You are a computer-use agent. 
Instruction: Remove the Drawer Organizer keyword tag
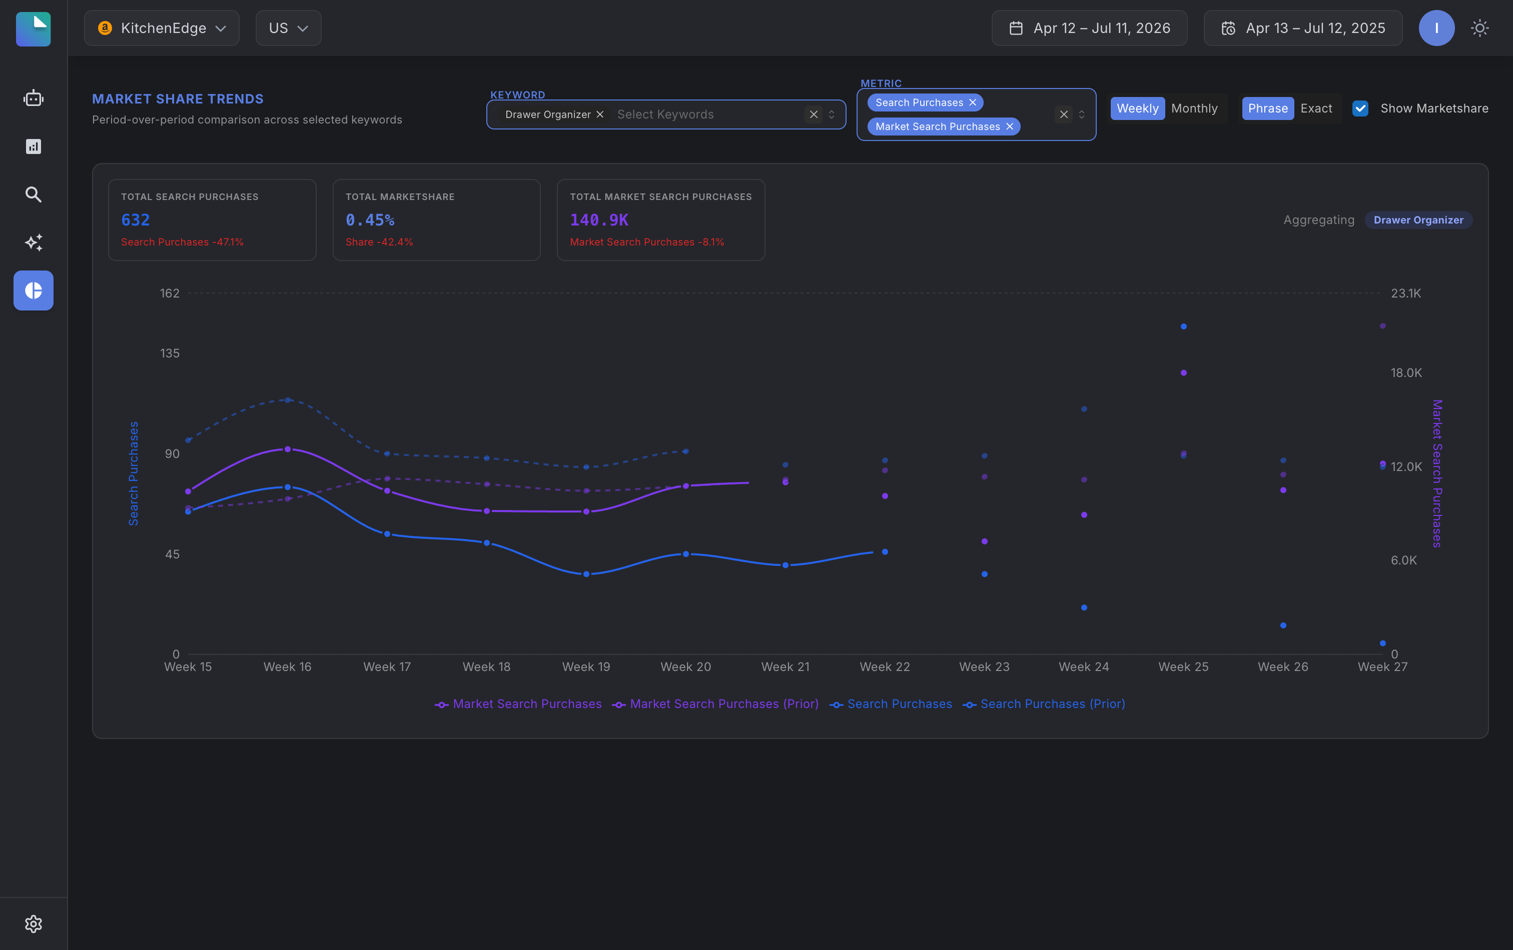pyautogui.click(x=600, y=114)
